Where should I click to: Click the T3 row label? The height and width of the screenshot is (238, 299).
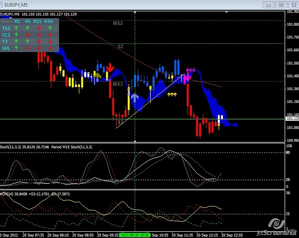[5, 42]
